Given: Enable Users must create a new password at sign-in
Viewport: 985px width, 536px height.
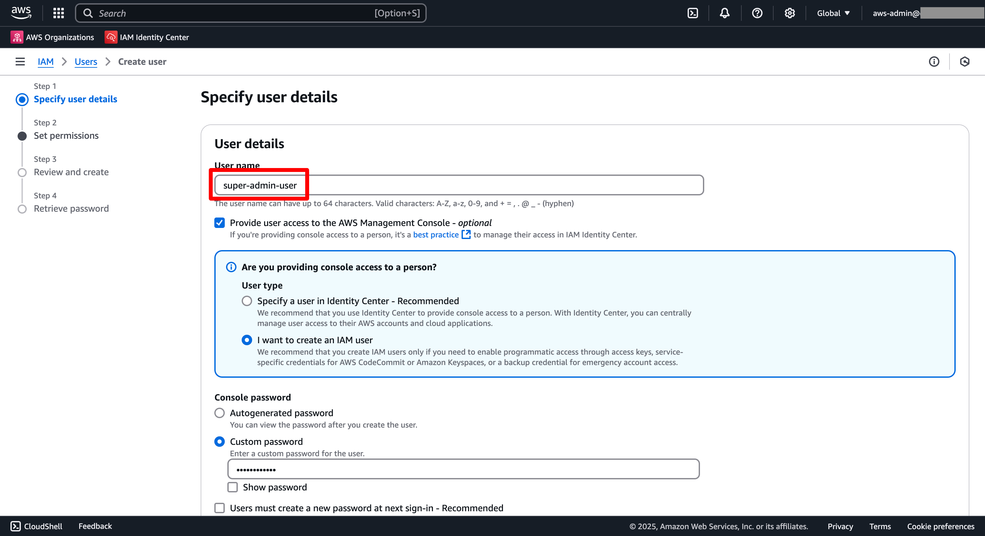Looking at the screenshot, I should pos(219,508).
